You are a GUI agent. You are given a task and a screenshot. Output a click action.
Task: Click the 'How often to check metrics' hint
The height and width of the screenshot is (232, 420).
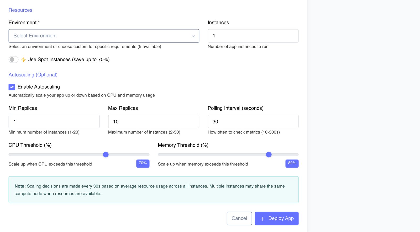click(244, 132)
